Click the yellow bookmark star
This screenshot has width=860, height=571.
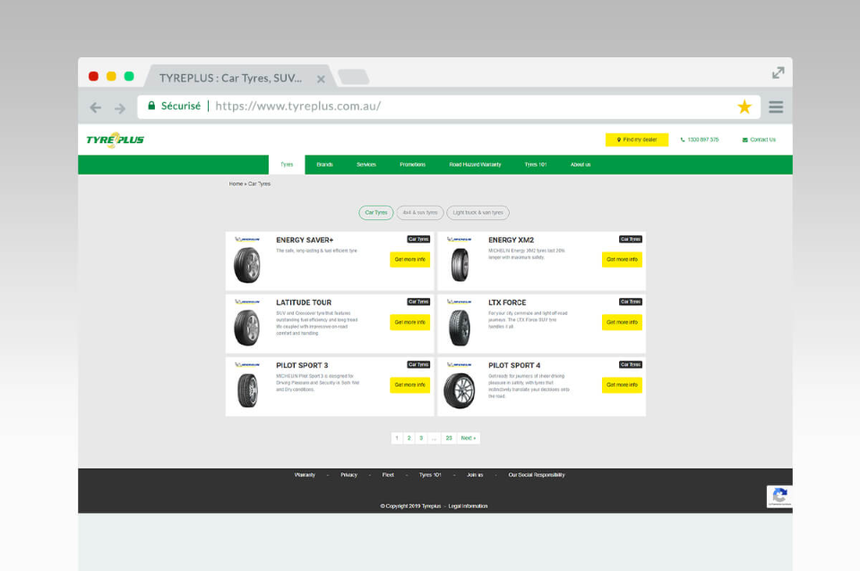pyautogui.click(x=744, y=107)
